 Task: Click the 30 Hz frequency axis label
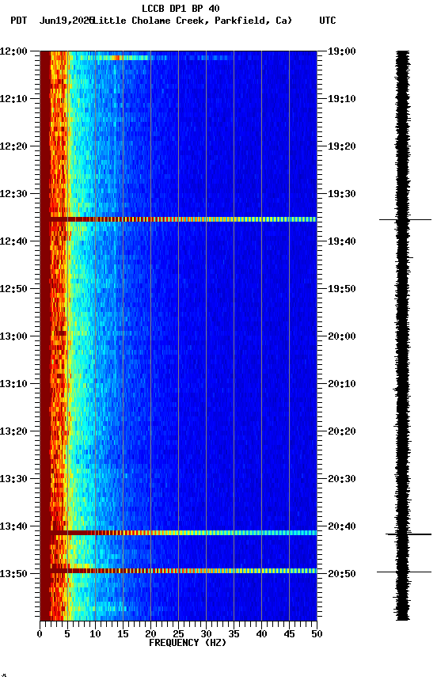click(206, 634)
